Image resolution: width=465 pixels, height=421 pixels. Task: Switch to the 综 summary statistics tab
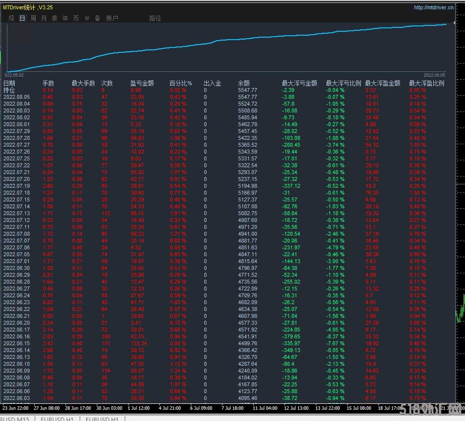point(11,18)
